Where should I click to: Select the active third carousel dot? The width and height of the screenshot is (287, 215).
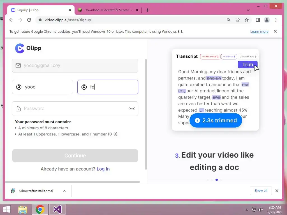coord(217,180)
